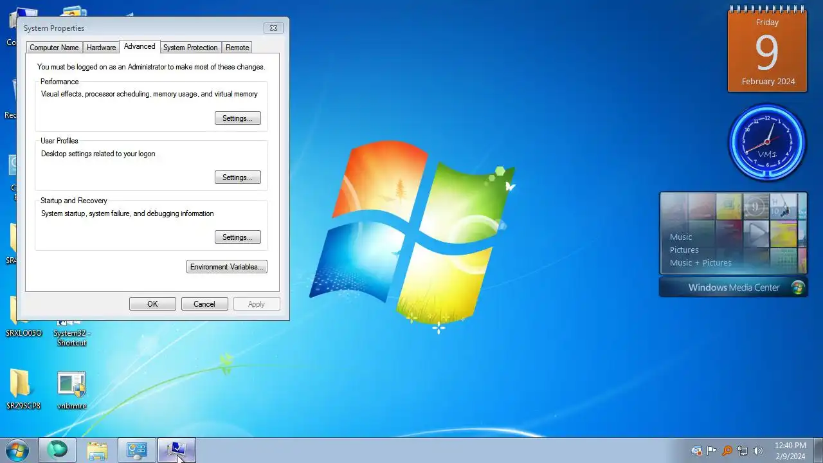Open User Profiles Settings button
This screenshot has width=823, height=463.
coord(237,177)
